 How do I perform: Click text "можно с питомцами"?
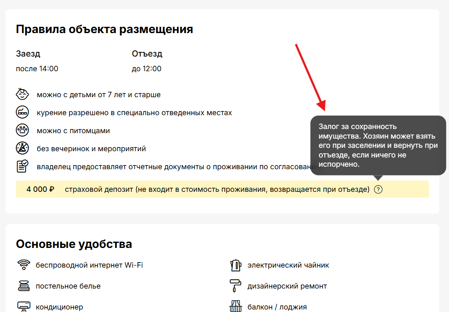click(x=73, y=131)
